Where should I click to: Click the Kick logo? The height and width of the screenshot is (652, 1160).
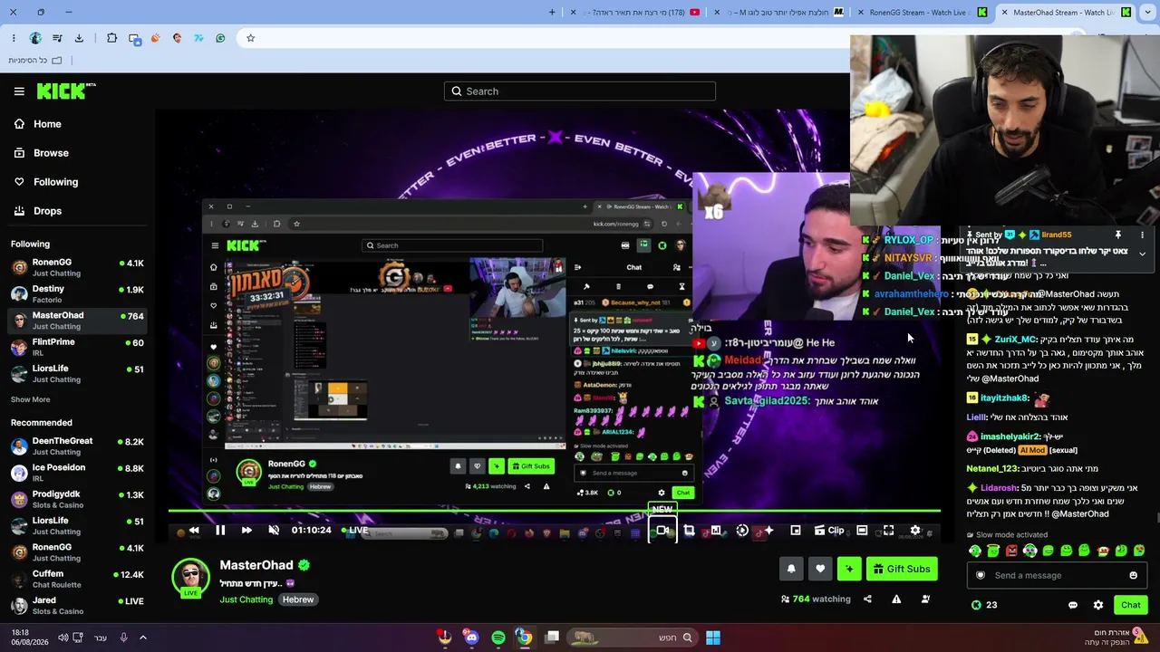tap(66, 91)
